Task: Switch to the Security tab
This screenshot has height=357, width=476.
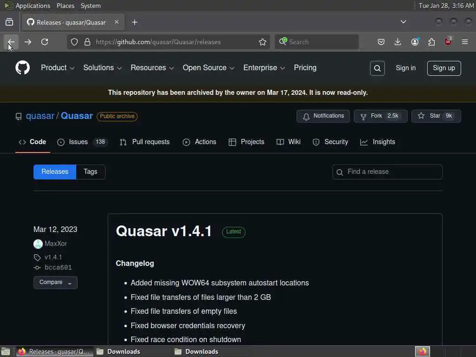Action: point(331,142)
